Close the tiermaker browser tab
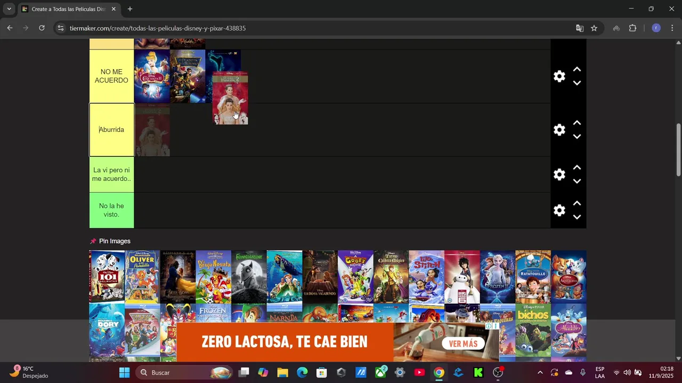Image resolution: width=682 pixels, height=383 pixels. pyautogui.click(x=113, y=9)
